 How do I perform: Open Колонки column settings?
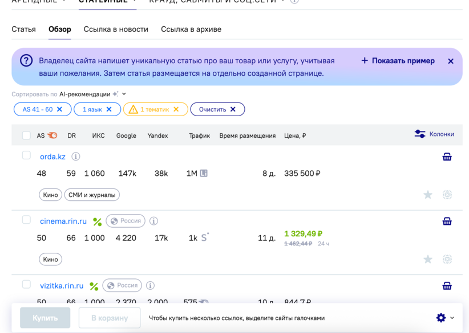click(434, 134)
